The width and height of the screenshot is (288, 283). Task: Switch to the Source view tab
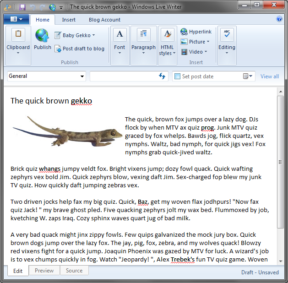pyautogui.click(x=74, y=270)
